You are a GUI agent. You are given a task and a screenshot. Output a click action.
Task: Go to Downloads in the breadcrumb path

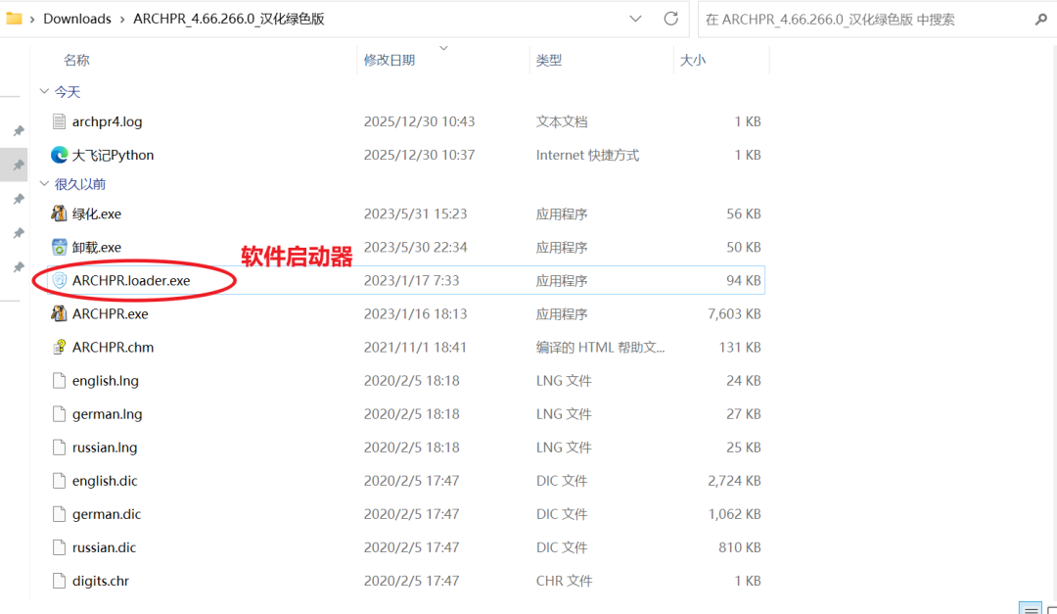point(77,19)
